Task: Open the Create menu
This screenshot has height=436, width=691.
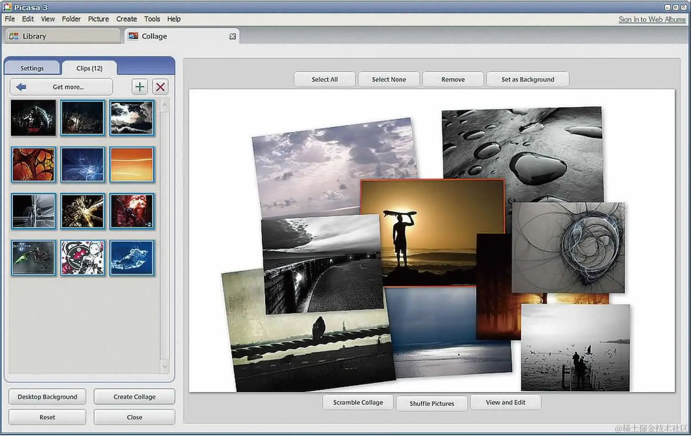Action: [126, 19]
